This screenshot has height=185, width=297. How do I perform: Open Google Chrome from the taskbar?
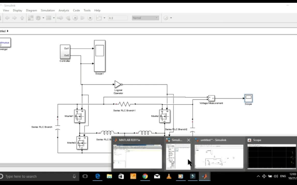coord(145,176)
